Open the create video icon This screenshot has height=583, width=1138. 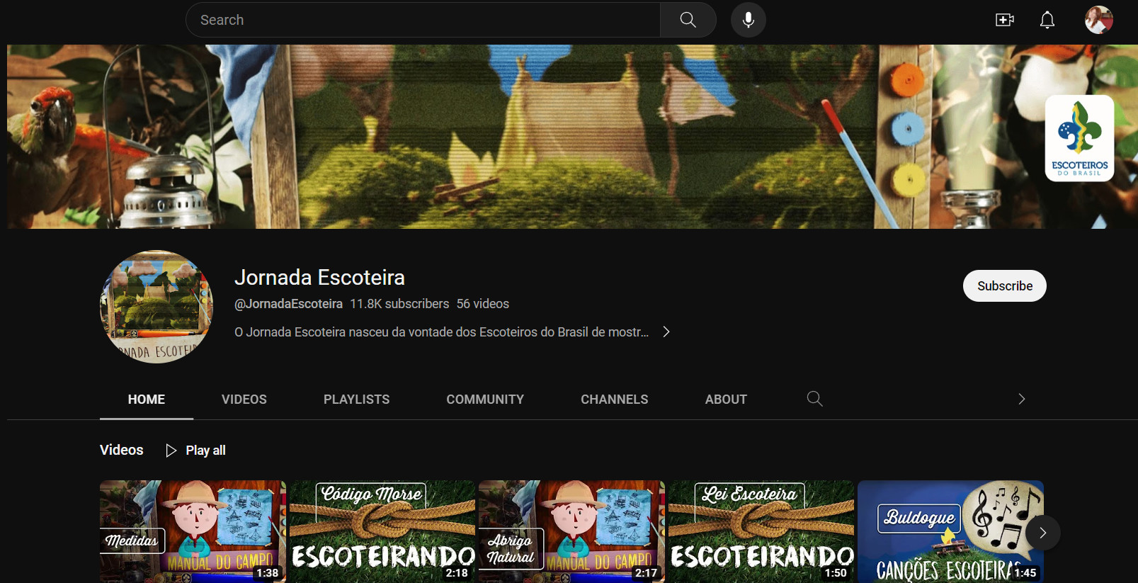1004,20
